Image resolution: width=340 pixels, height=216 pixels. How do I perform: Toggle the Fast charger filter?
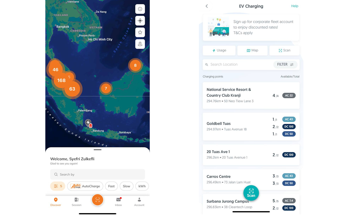click(x=111, y=186)
